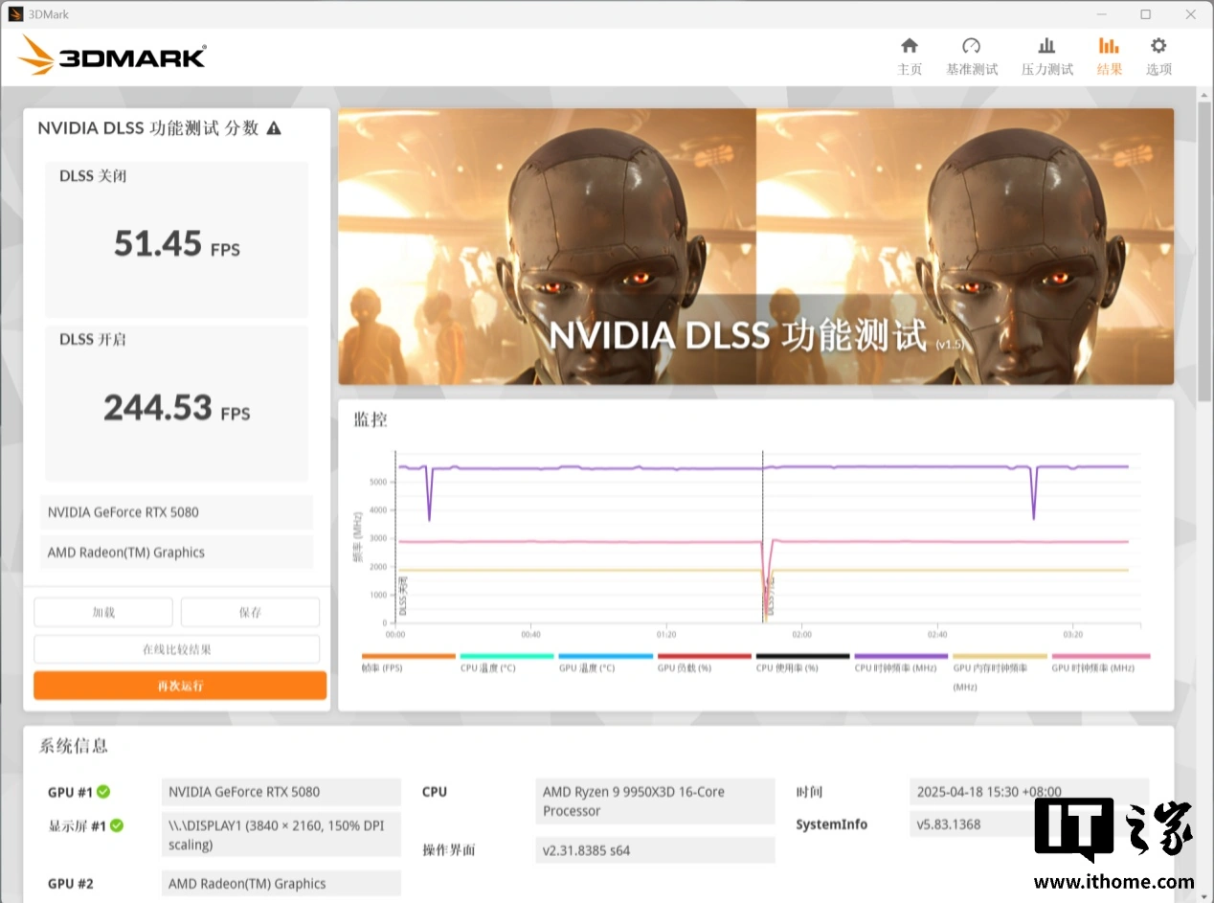Click the orange 再次运行 run again button

[x=180, y=686]
